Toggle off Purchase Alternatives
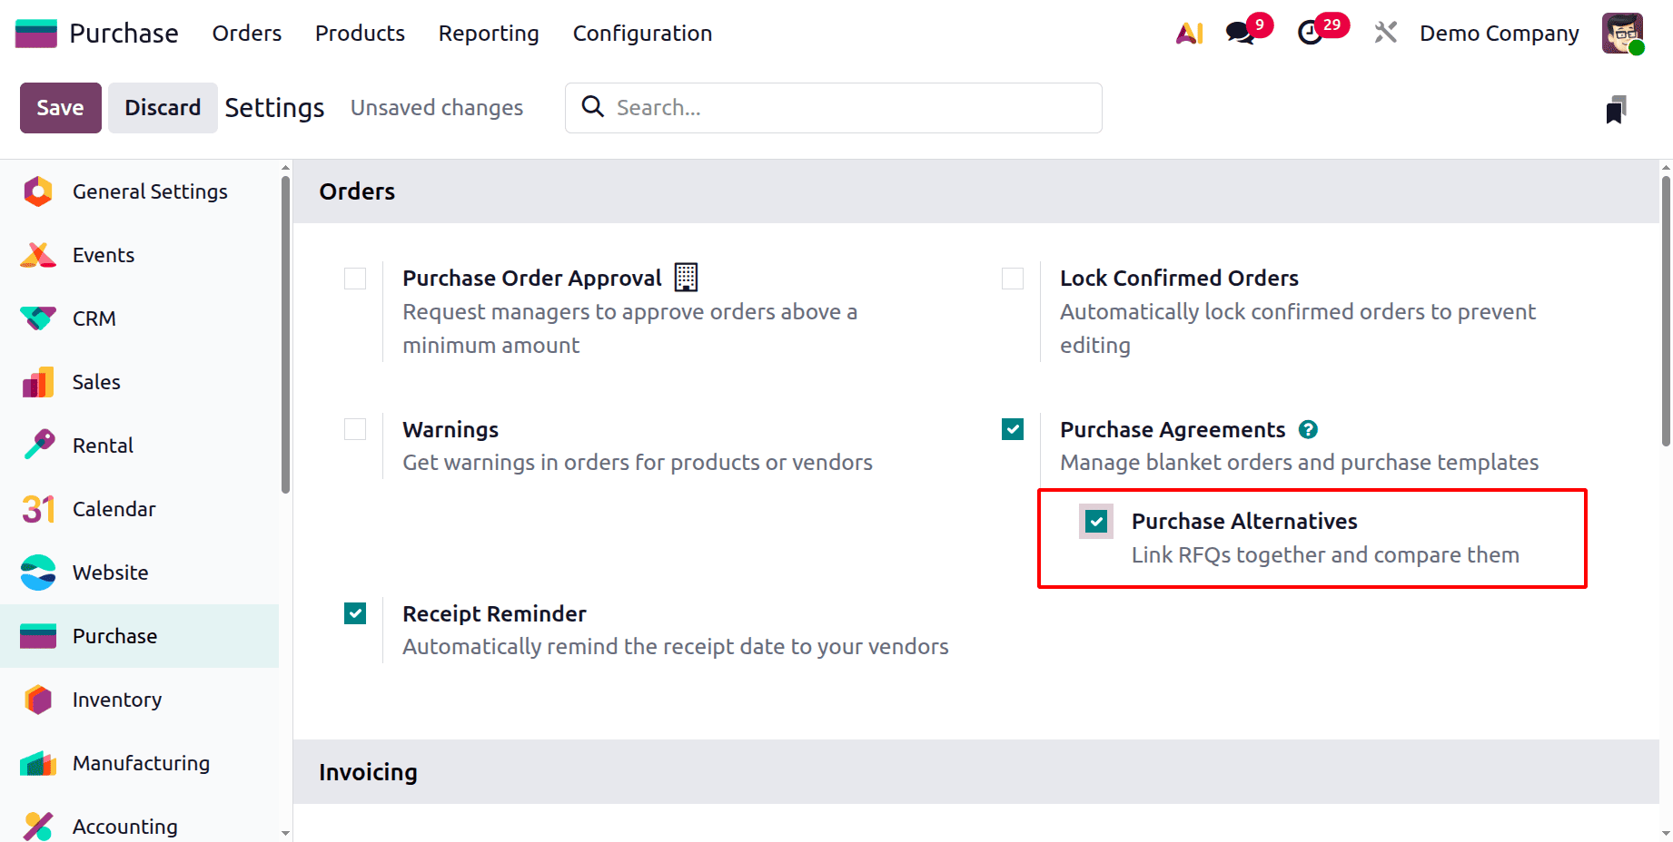The width and height of the screenshot is (1673, 842). (x=1095, y=521)
